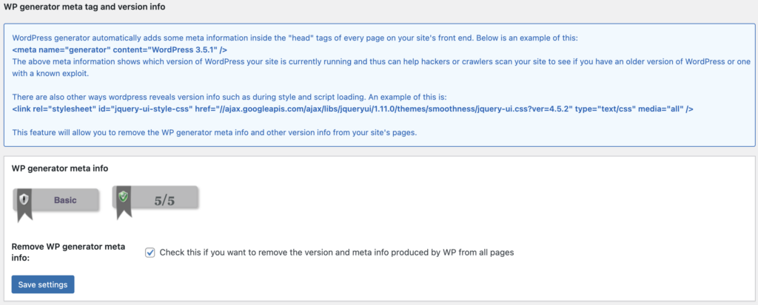
Task: Untick the Remove WP generator meta info checkbox
Action: (150, 253)
